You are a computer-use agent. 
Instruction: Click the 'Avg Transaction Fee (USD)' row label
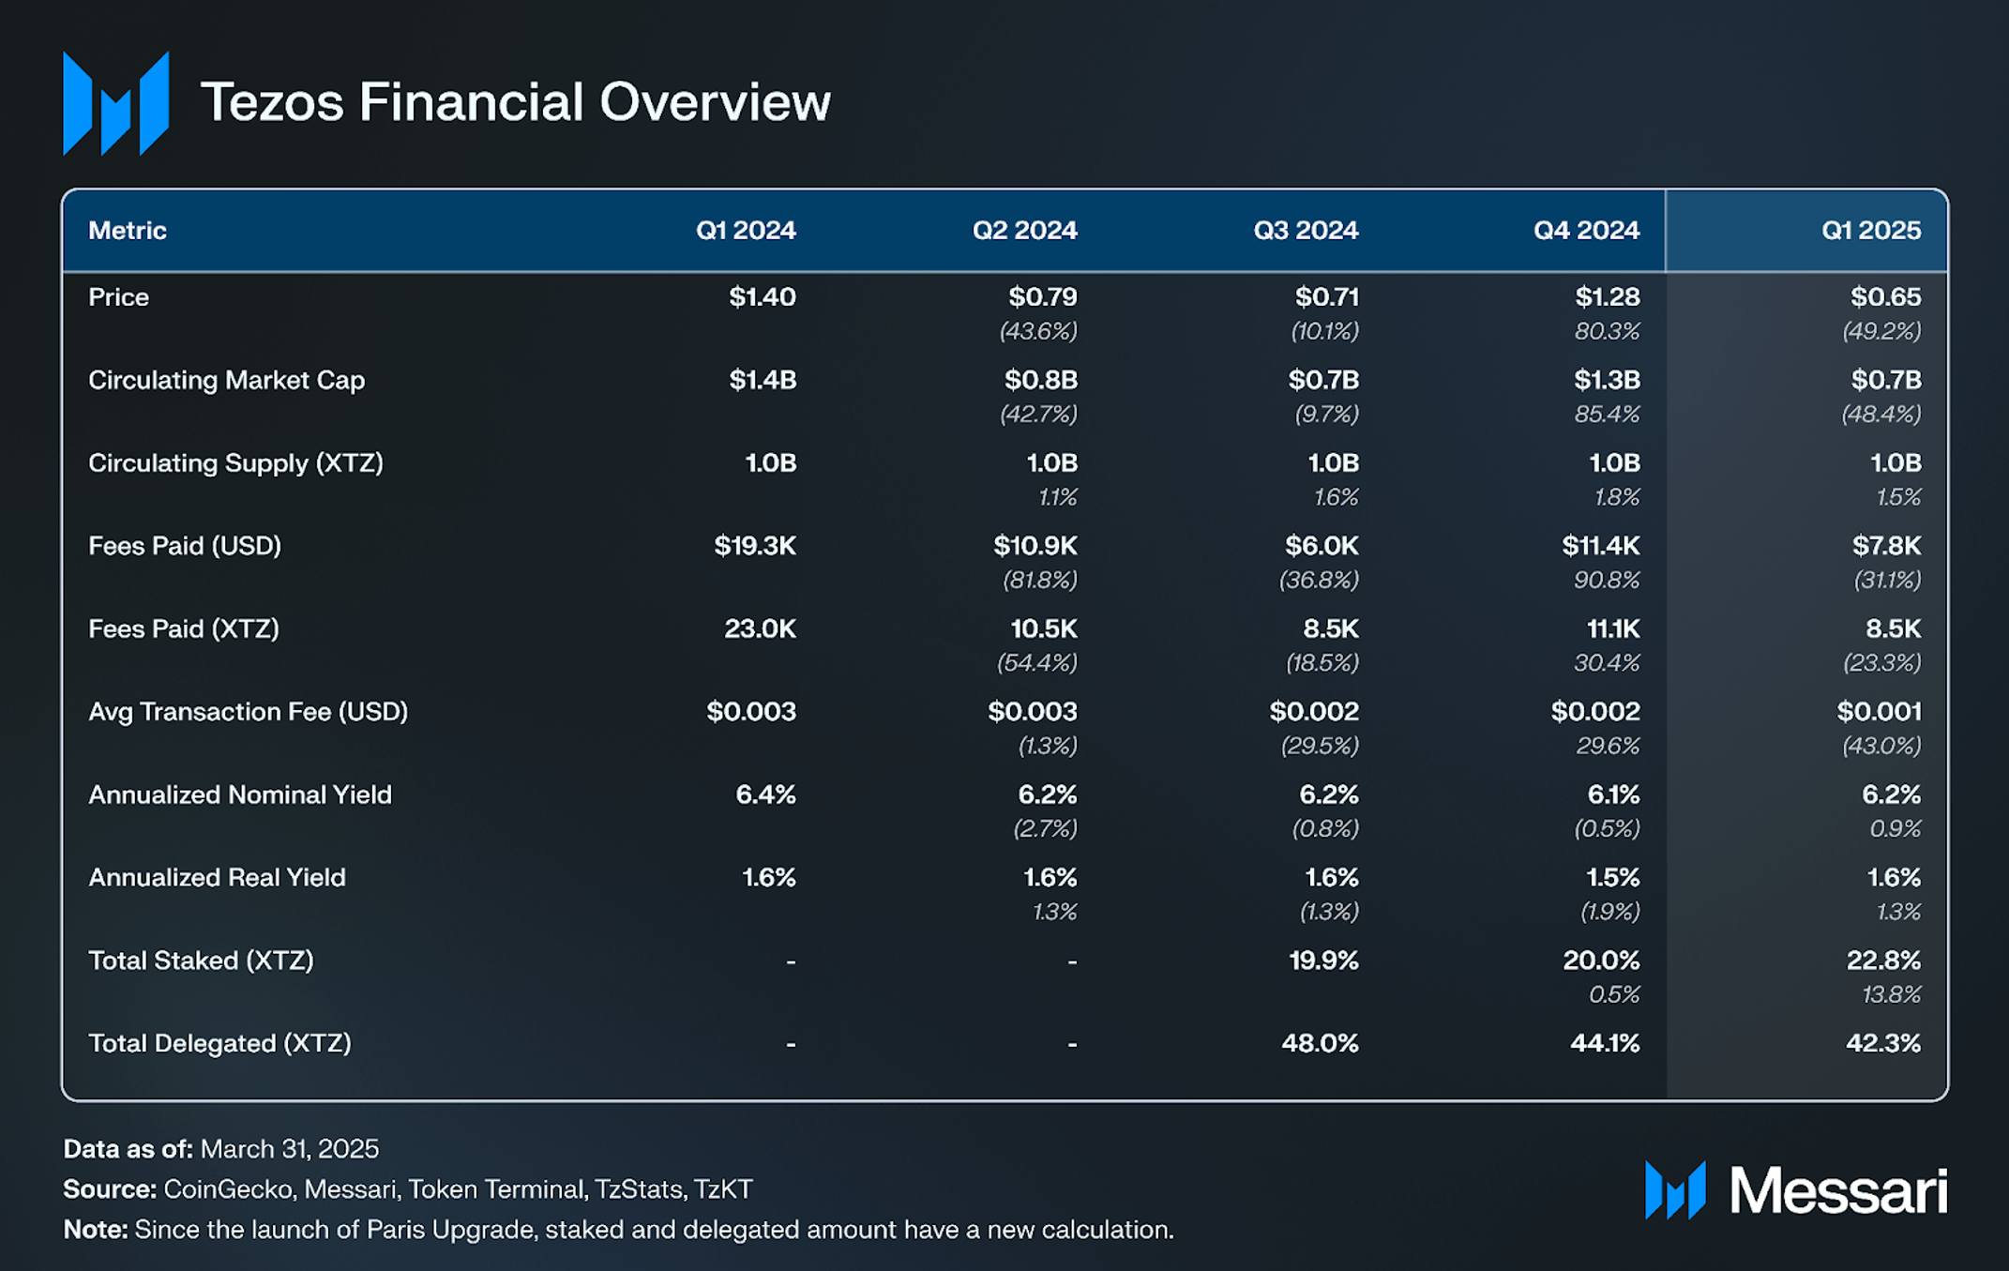[249, 712]
